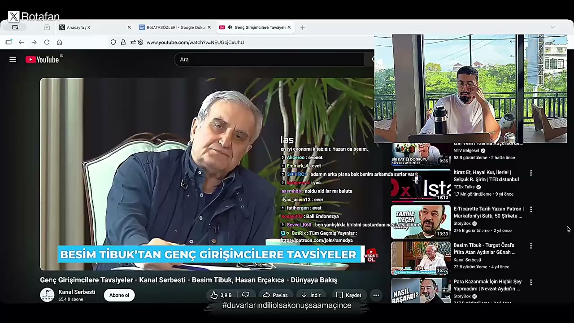Close the Genç Girişimcilere Tavsiyeler tab
This screenshot has height=323, width=574.
289,27
